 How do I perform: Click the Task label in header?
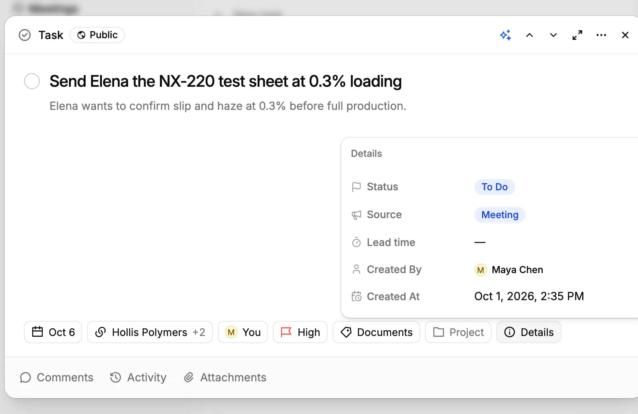51,35
